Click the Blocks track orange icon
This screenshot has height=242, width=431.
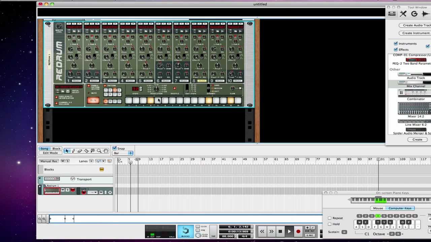102,169
